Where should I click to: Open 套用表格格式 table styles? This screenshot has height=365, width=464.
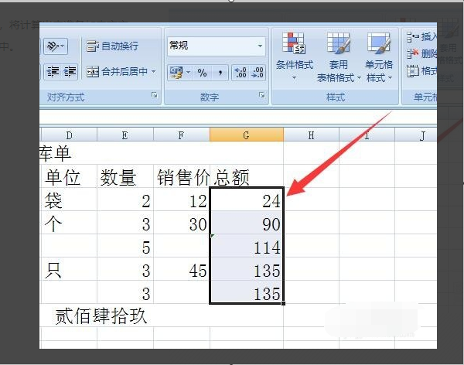[339, 58]
